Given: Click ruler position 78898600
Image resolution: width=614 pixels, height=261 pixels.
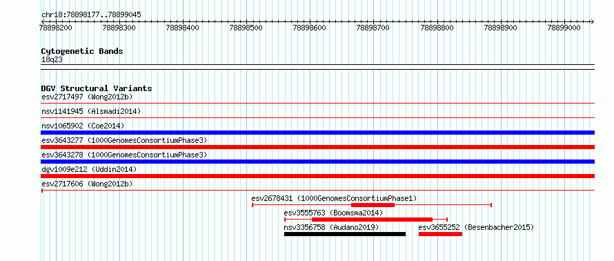Looking at the screenshot, I should (309, 28).
